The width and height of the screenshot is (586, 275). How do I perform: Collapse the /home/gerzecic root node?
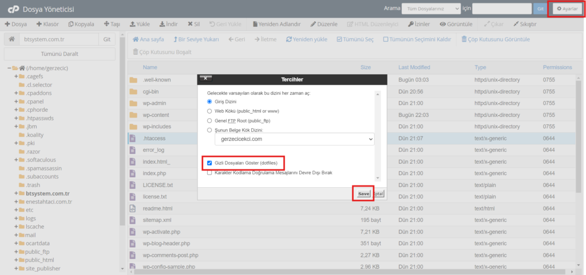point(9,68)
